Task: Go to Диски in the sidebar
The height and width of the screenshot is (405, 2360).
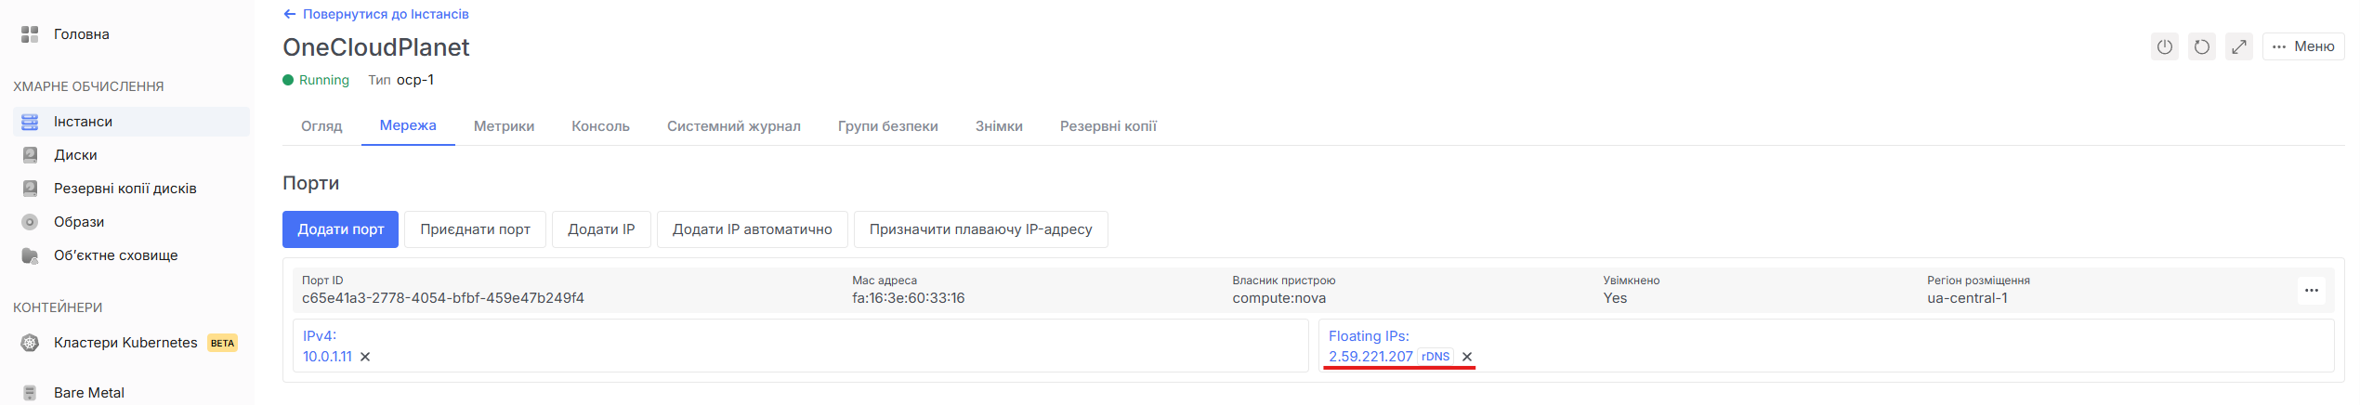Action: coord(75,155)
